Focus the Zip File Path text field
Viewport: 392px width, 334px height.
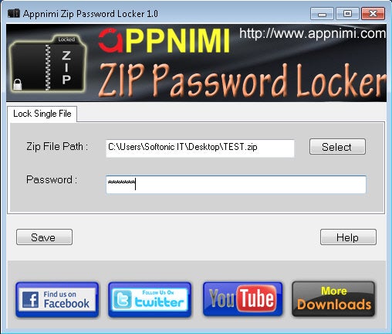200,148
